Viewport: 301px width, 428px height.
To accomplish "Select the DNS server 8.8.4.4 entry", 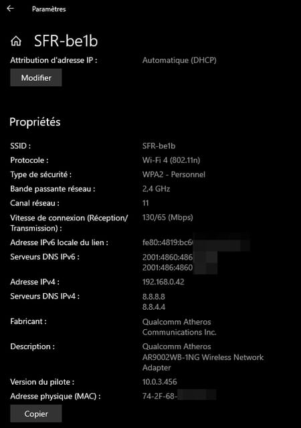I will tap(154, 306).
